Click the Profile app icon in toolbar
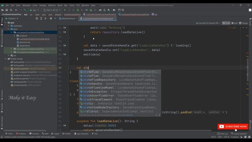The width and height of the screenshot is (252, 142). [x=86, y=10]
